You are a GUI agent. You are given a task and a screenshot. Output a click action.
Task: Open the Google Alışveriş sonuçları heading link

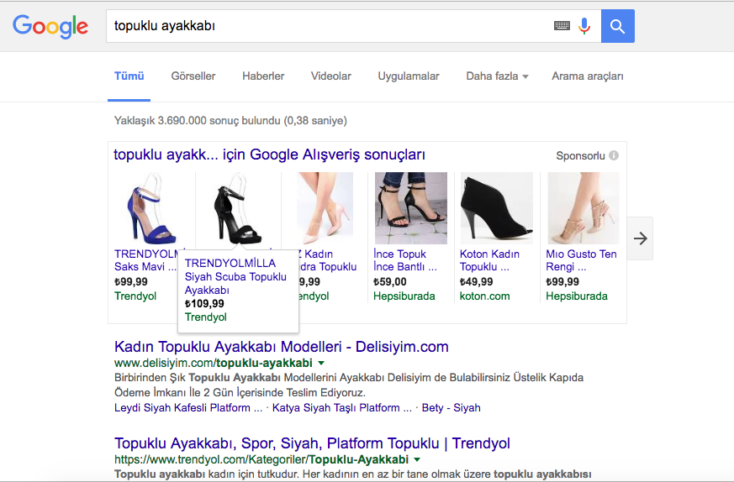click(x=269, y=155)
